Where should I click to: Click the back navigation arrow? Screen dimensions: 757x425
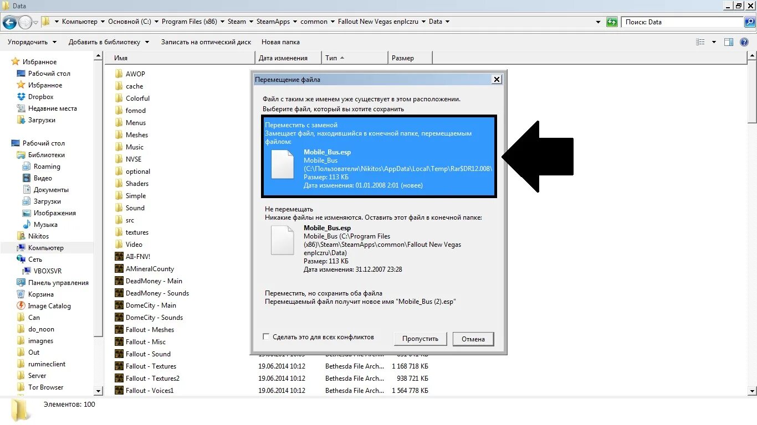point(11,22)
